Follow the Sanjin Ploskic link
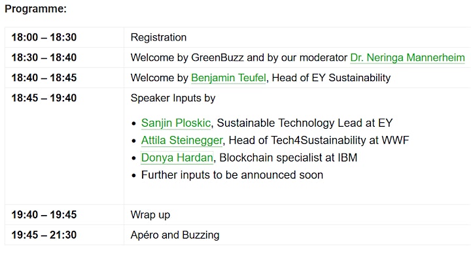The height and width of the screenshot is (253, 471). [176, 123]
